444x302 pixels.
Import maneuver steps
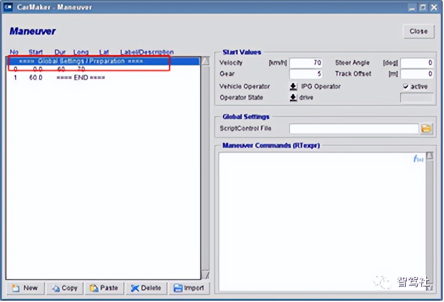(189, 288)
